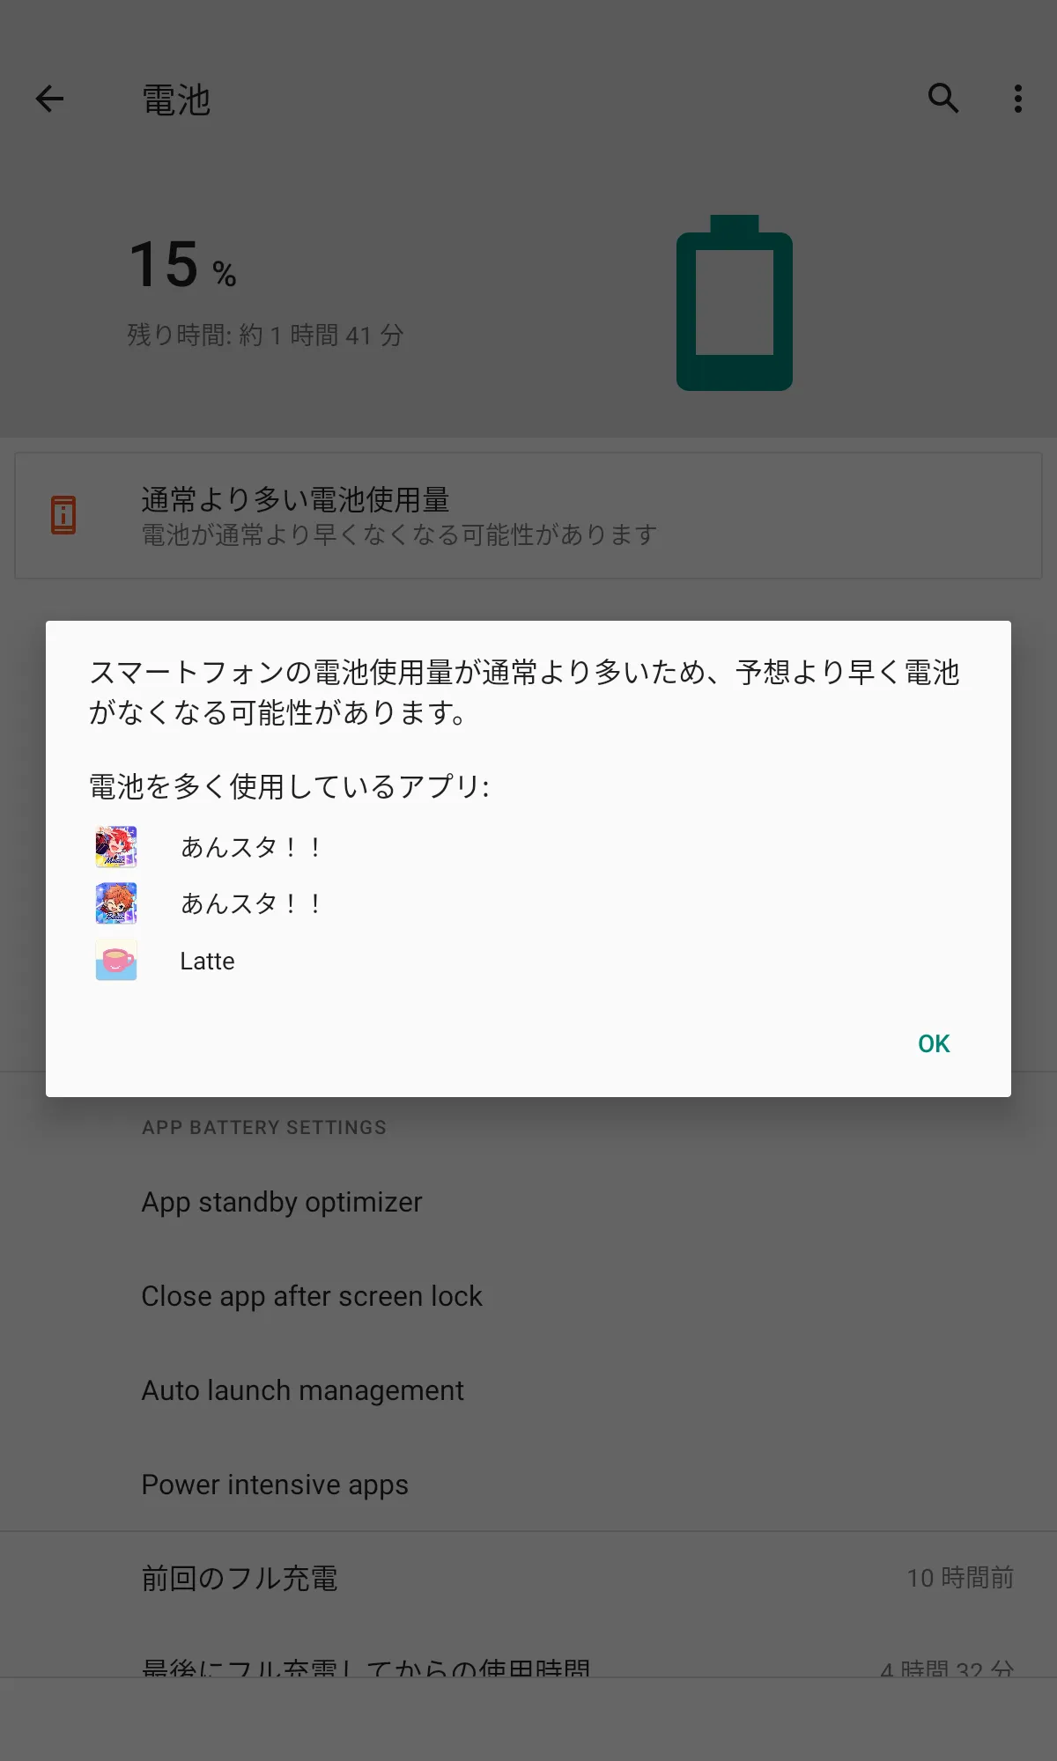Viewport: 1057px width, 1761px height.
Task: Tap the 電池 page title
Action: coord(176,99)
